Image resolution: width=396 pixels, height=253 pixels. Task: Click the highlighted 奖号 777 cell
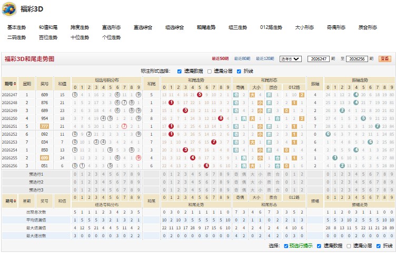coord(44,126)
